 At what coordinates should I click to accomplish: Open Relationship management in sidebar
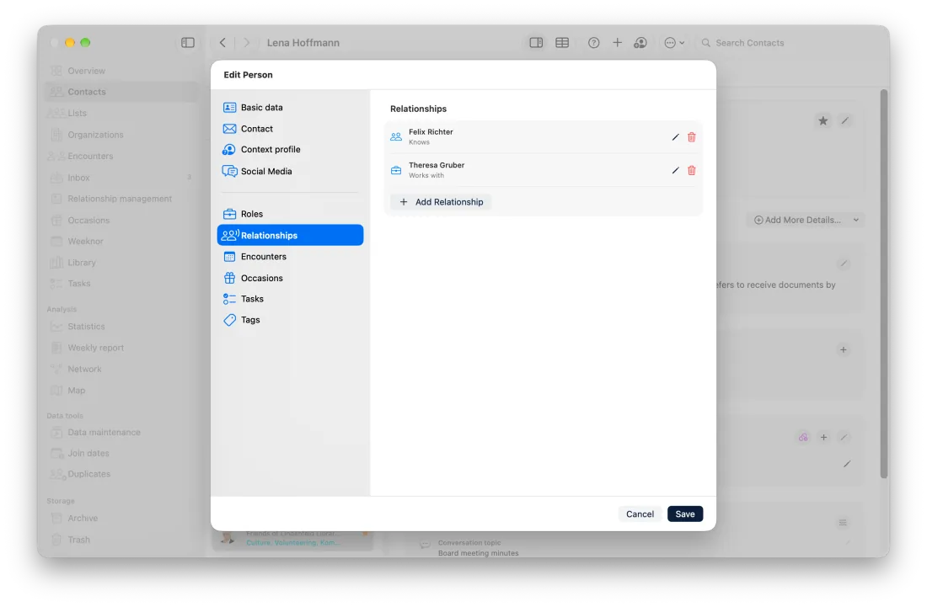click(x=122, y=199)
